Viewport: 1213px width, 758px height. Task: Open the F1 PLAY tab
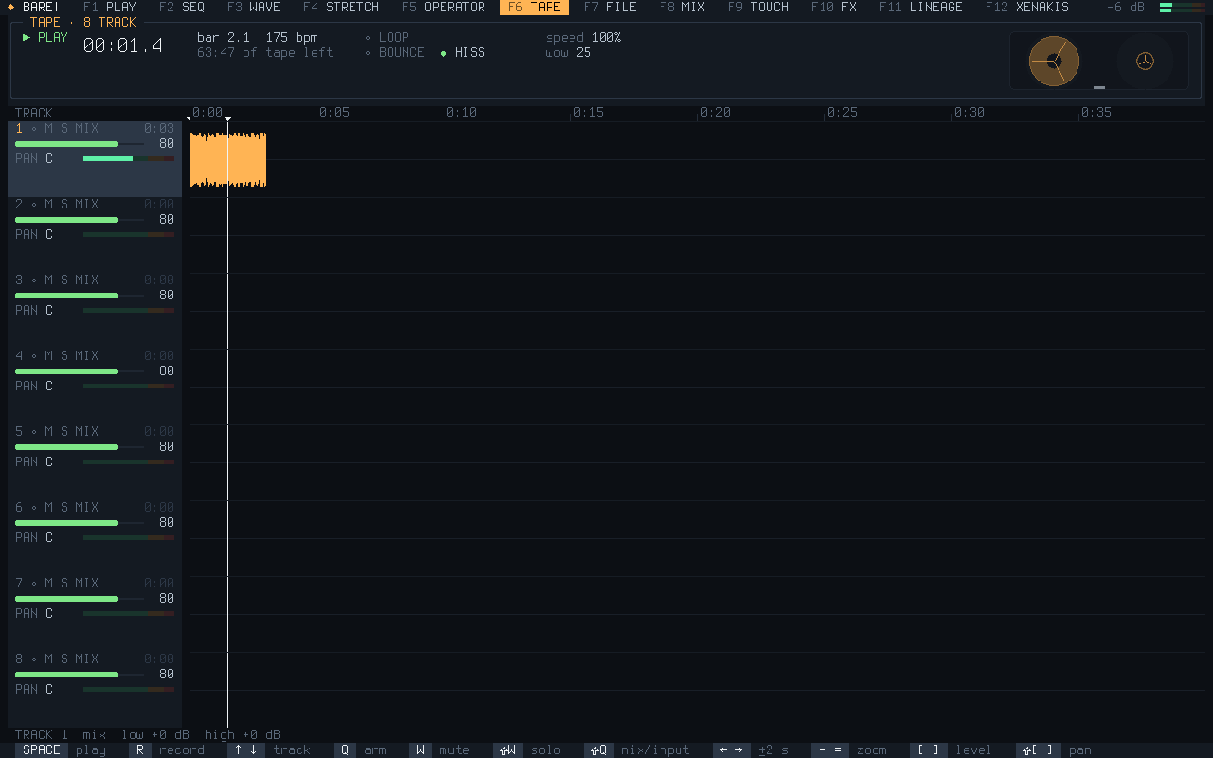tap(110, 8)
